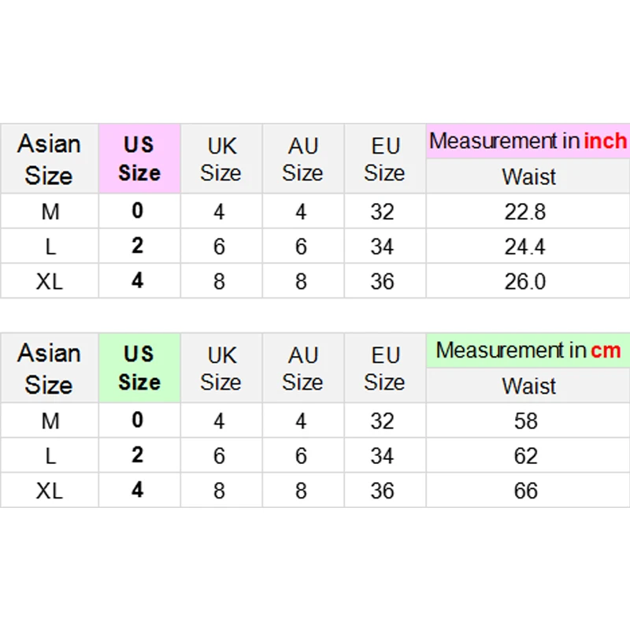Click the EU Size header in bottom table
Viewport: 630px width, 630px height.
tap(385, 368)
